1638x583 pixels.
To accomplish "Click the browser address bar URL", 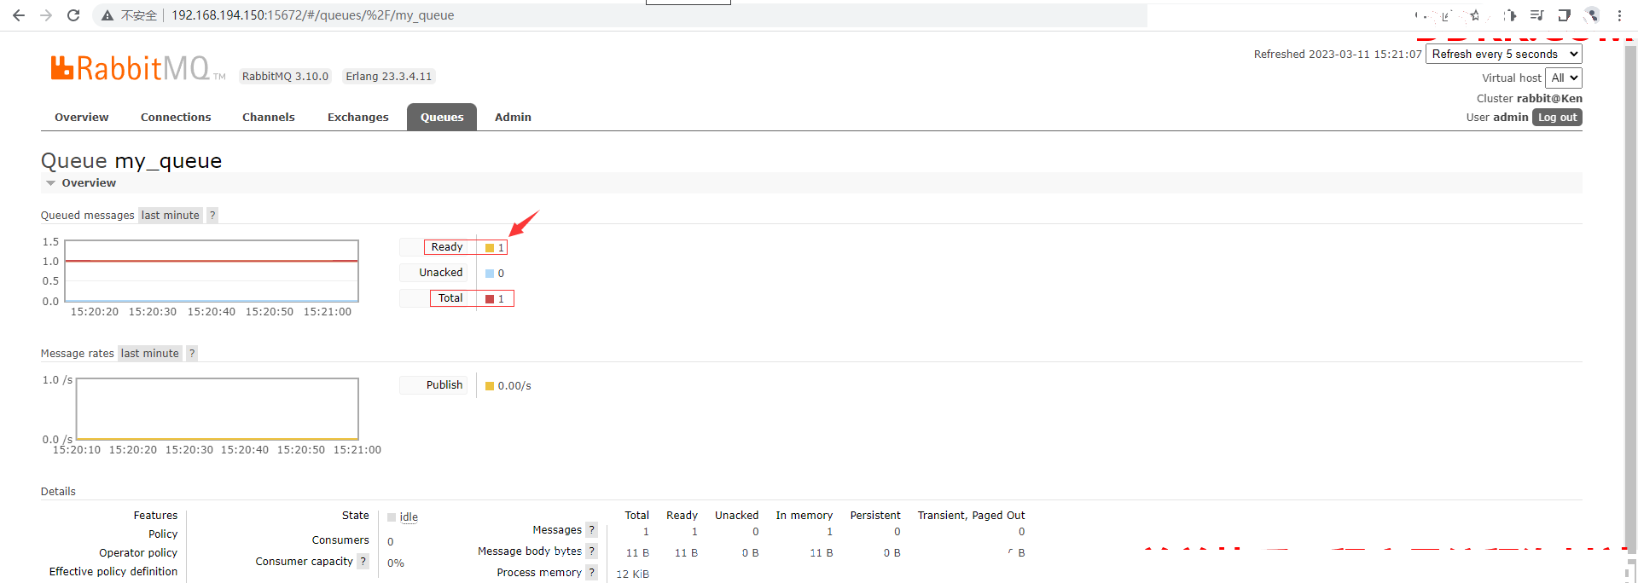I will [313, 15].
